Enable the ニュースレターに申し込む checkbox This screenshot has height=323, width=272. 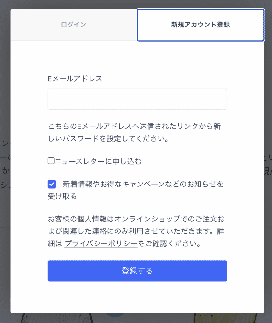(51, 161)
